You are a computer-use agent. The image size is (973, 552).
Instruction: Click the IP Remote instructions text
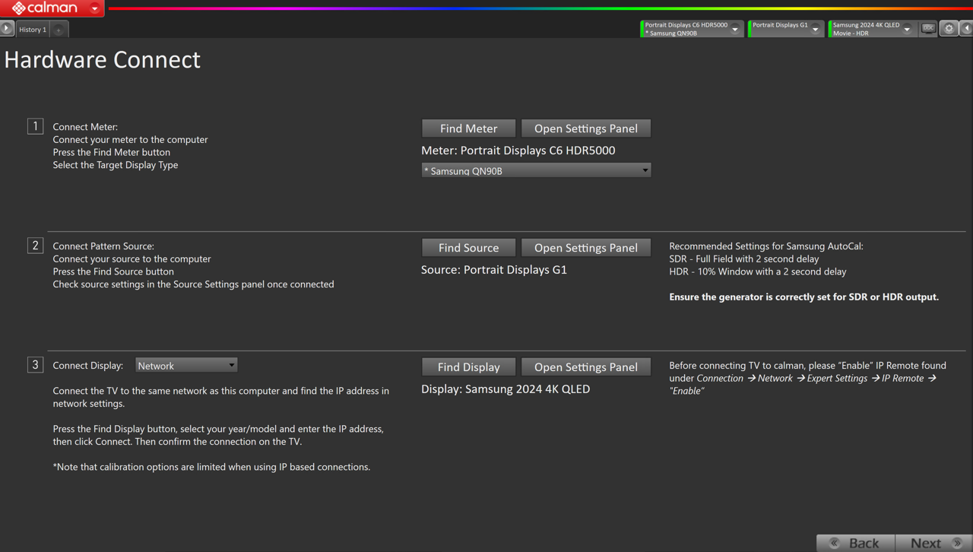point(808,378)
